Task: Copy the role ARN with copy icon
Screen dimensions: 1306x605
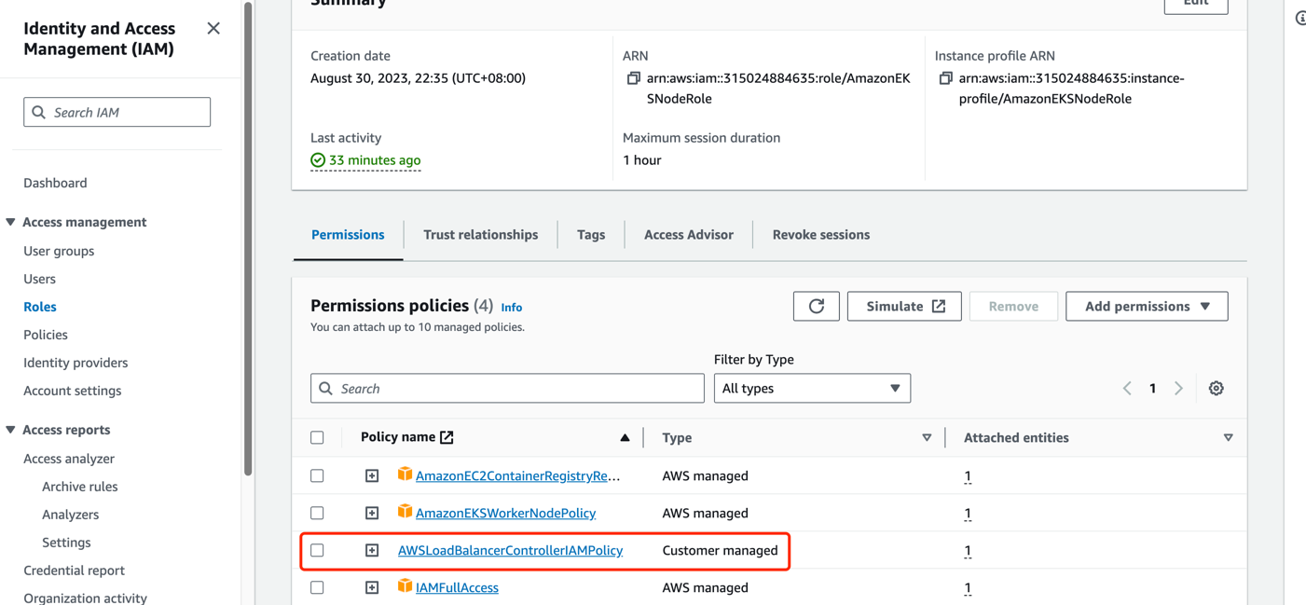Action: [633, 79]
